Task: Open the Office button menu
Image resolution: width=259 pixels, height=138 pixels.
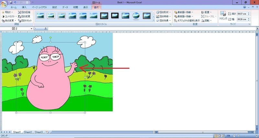Action: pos(4,4)
